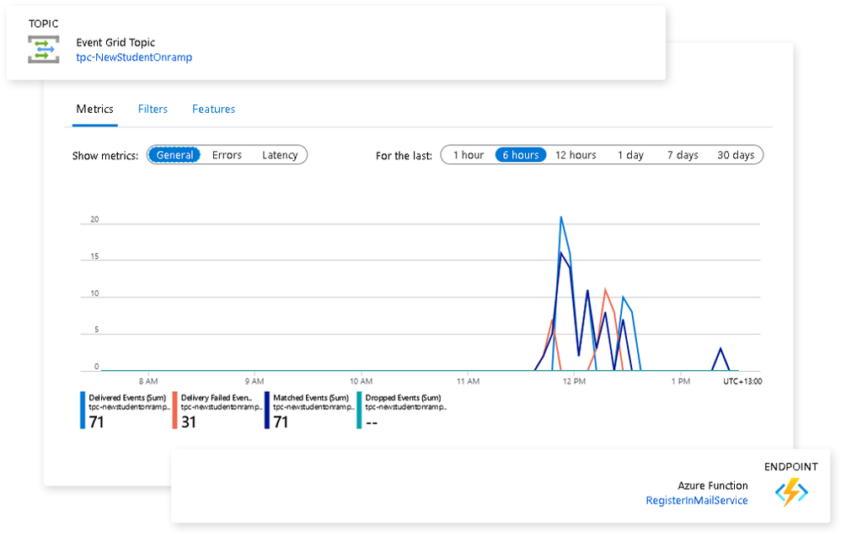
Task: Select the 30 days time range
Action: (736, 155)
